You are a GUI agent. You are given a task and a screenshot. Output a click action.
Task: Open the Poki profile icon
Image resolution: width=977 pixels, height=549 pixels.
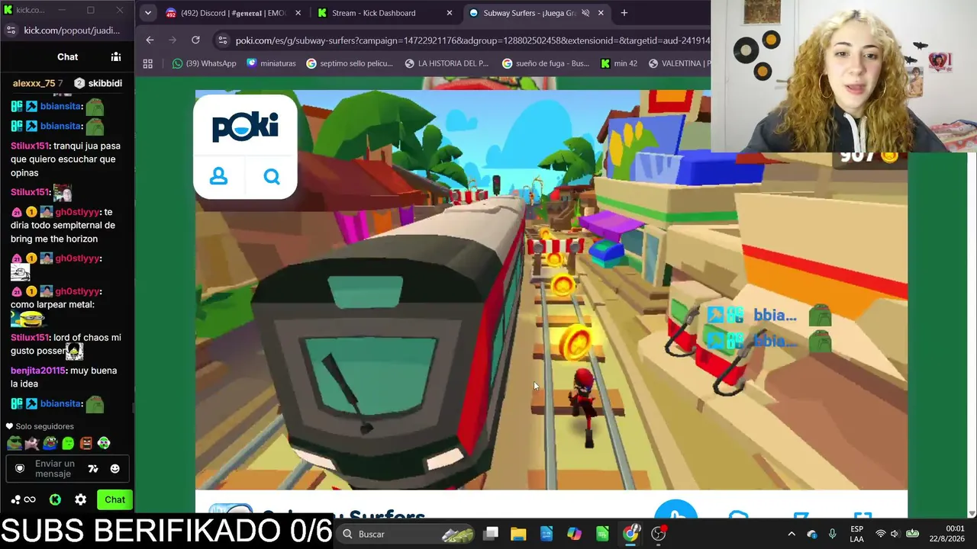click(x=218, y=177)
